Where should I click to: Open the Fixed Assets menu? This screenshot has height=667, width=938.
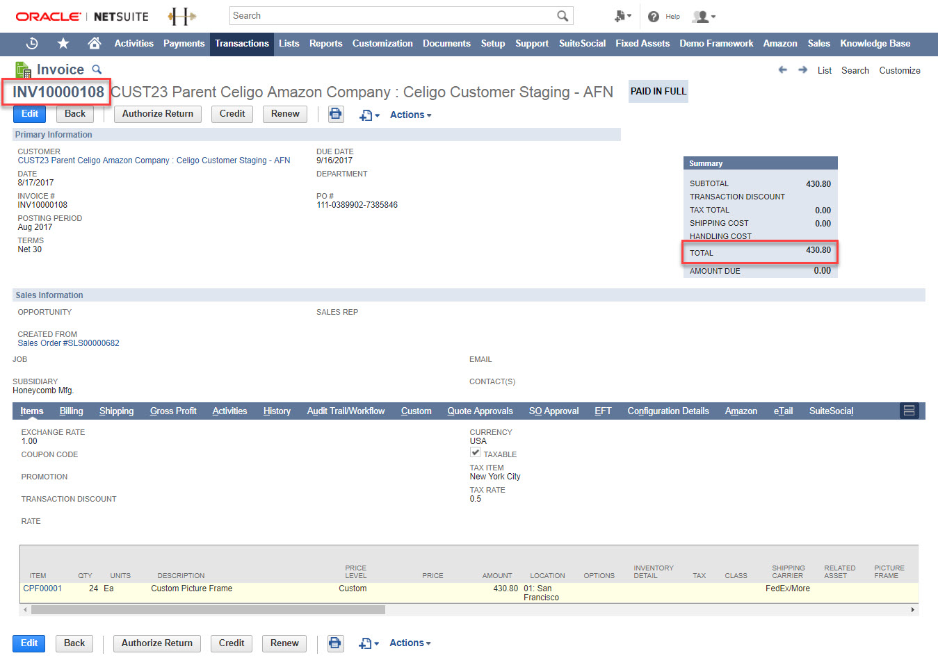[642, 43]
